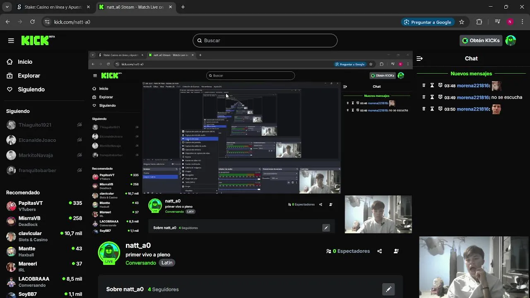Open recommended channel clavicular Slots & Casino
The width and height of the screenshot is (530, 298).
(44, 236)
